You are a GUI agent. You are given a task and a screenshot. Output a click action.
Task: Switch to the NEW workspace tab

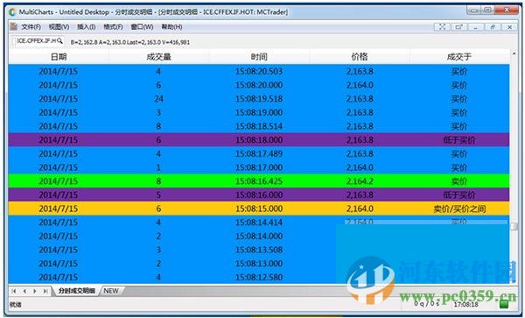pyautogui.click(x=111, y=291)
